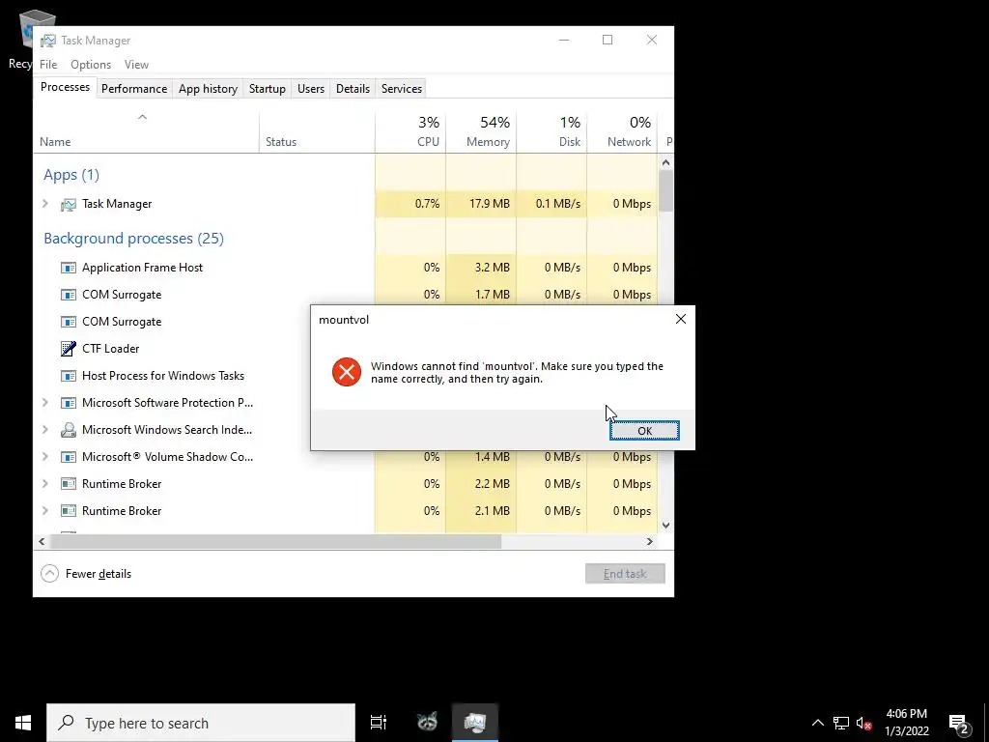Switch to the App history tab
The image size is (989, 742).
pos(209,88)
